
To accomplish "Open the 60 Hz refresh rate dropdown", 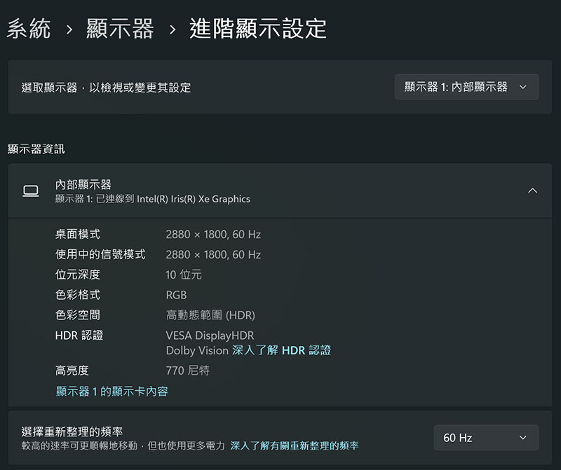I will 486,438.
